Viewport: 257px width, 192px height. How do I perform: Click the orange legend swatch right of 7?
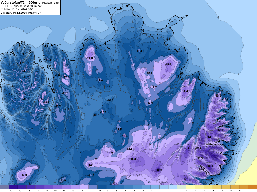click(x=252, y=187)
